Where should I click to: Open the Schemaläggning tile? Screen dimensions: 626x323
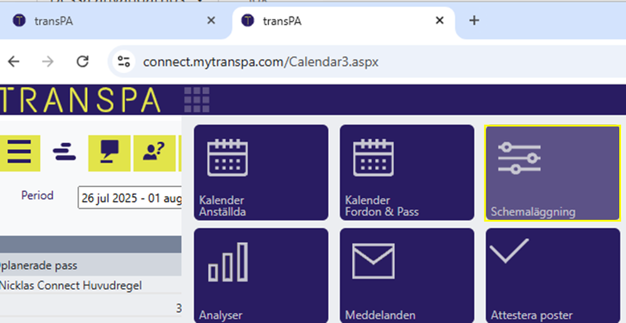tap(553, 173)
